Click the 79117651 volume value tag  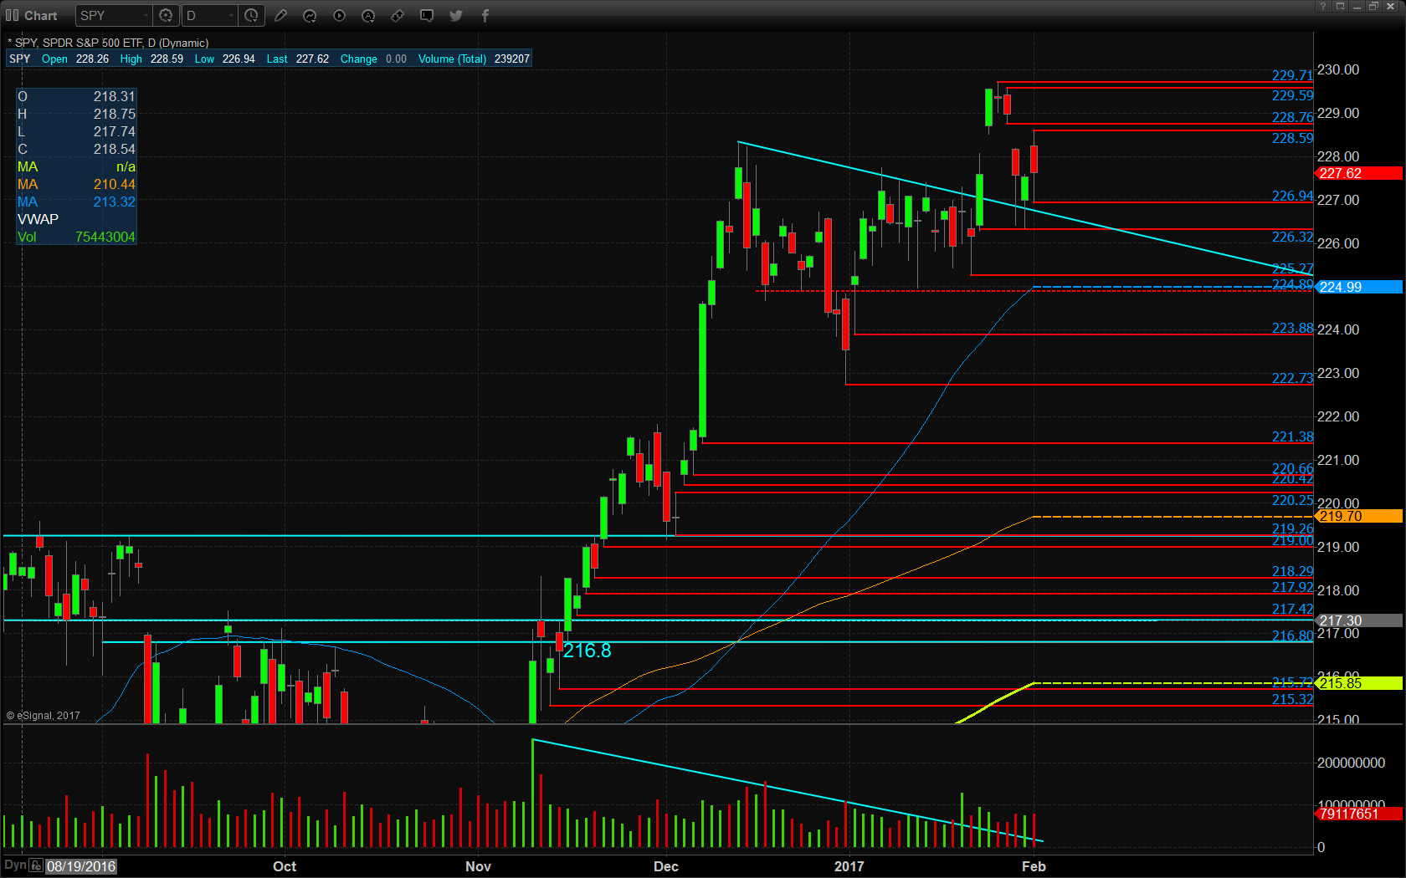coord(1359,814)
